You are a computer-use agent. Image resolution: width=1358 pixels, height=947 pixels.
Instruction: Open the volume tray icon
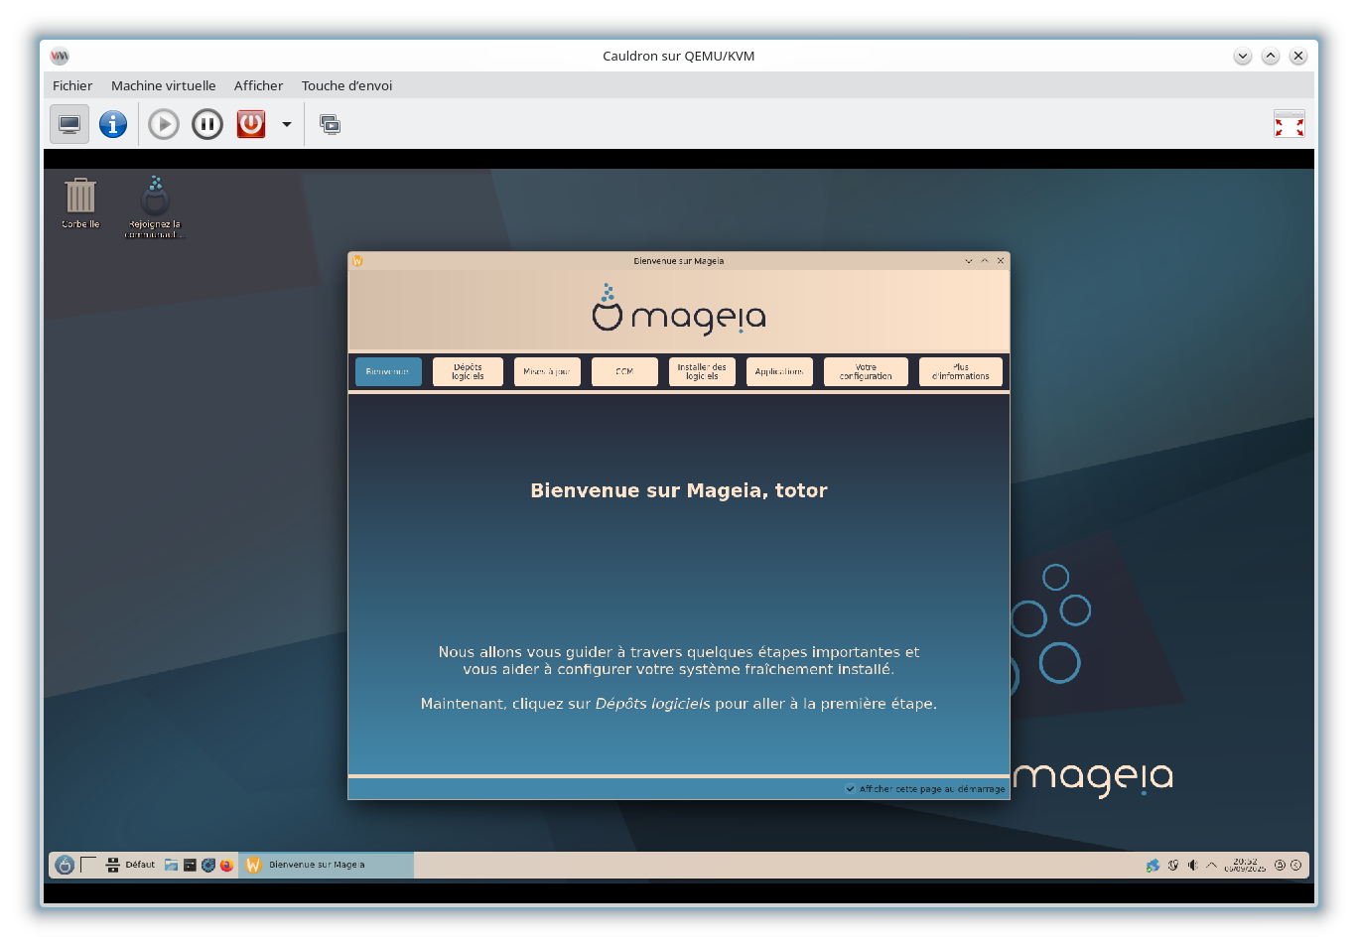pos(1192,865)
